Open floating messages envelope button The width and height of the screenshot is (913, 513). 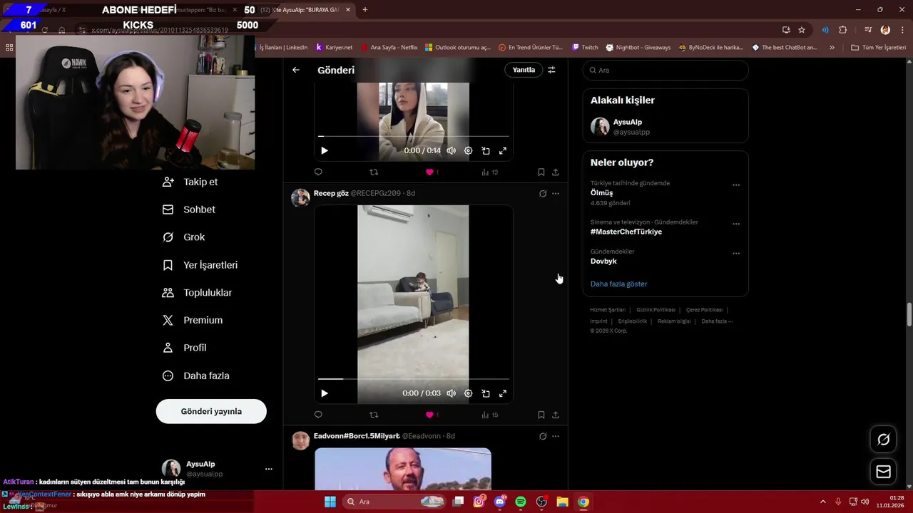point(883,472)
